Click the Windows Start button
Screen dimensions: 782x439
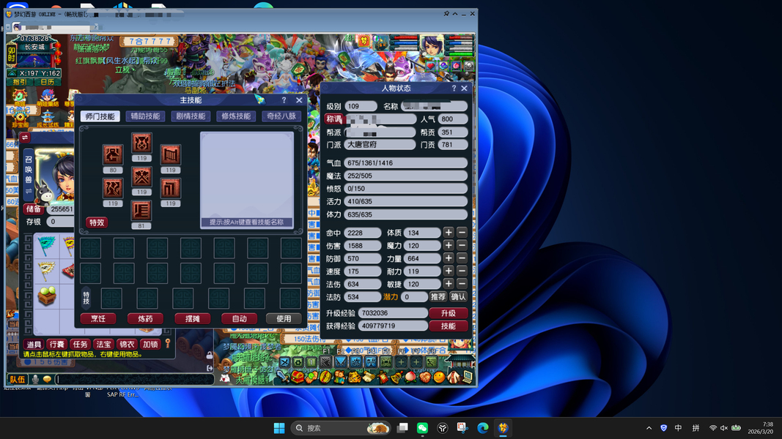coord(279,428)
